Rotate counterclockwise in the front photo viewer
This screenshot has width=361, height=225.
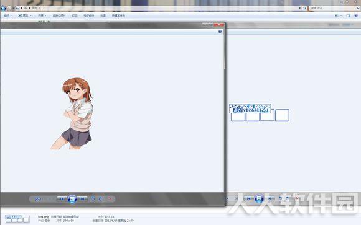click(93, 199)
